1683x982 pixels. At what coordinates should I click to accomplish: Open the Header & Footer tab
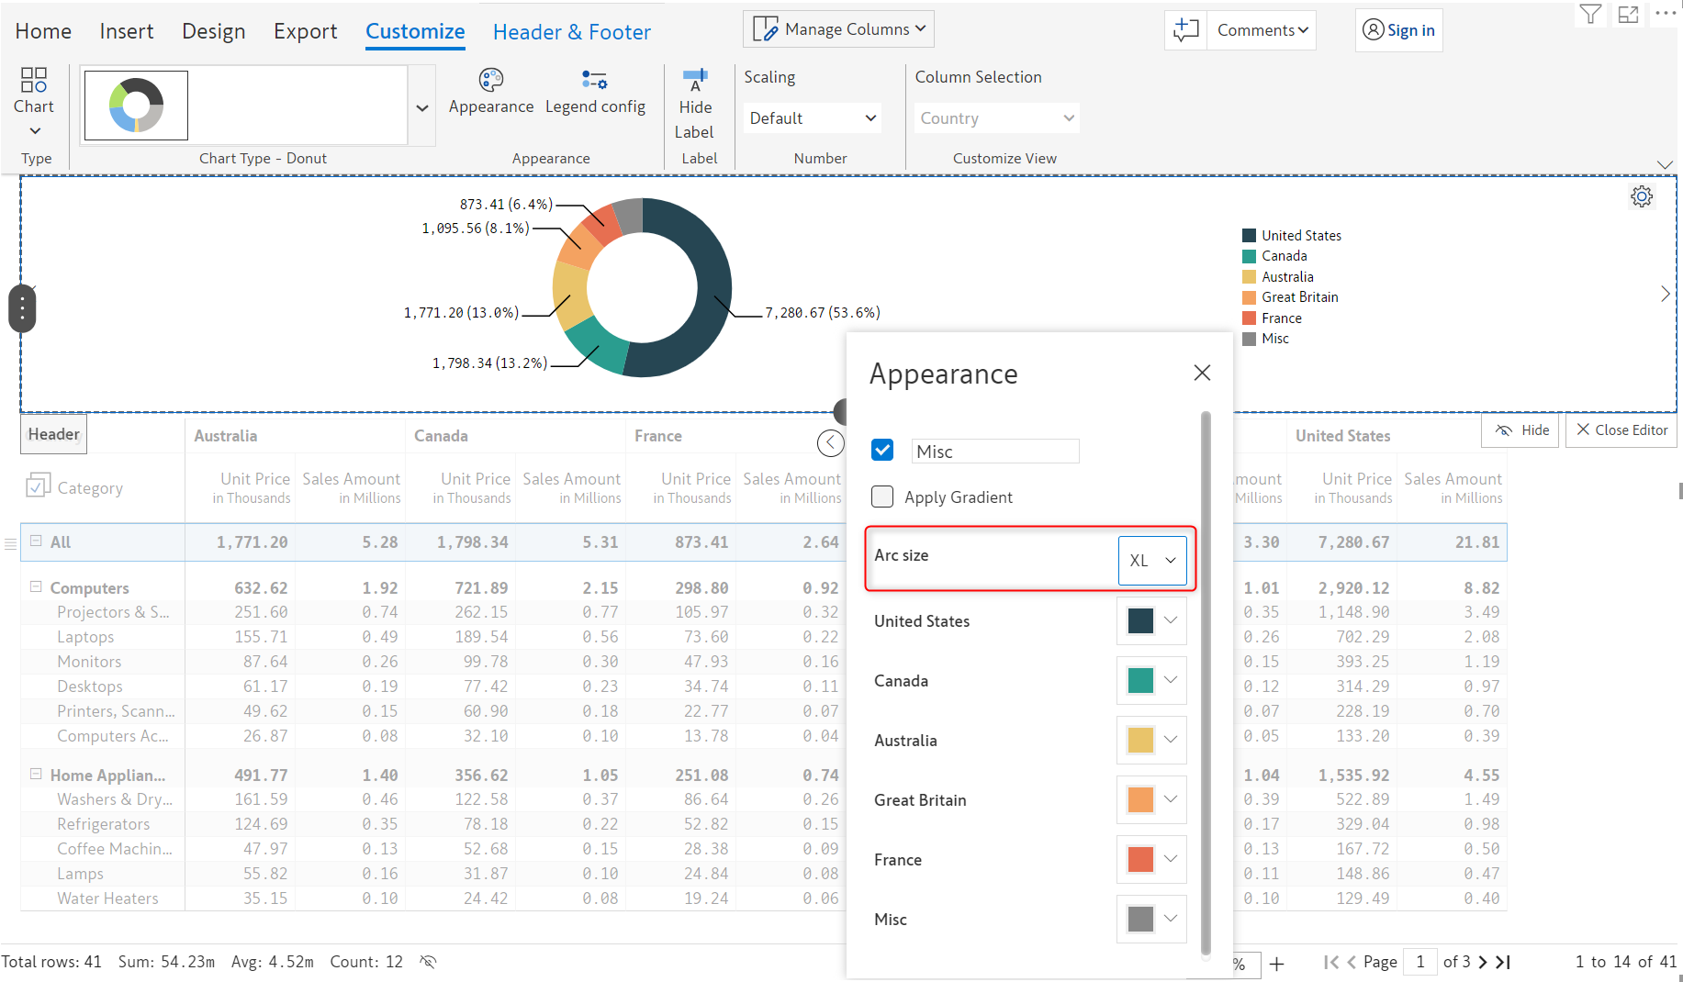(x=571, y=32)
